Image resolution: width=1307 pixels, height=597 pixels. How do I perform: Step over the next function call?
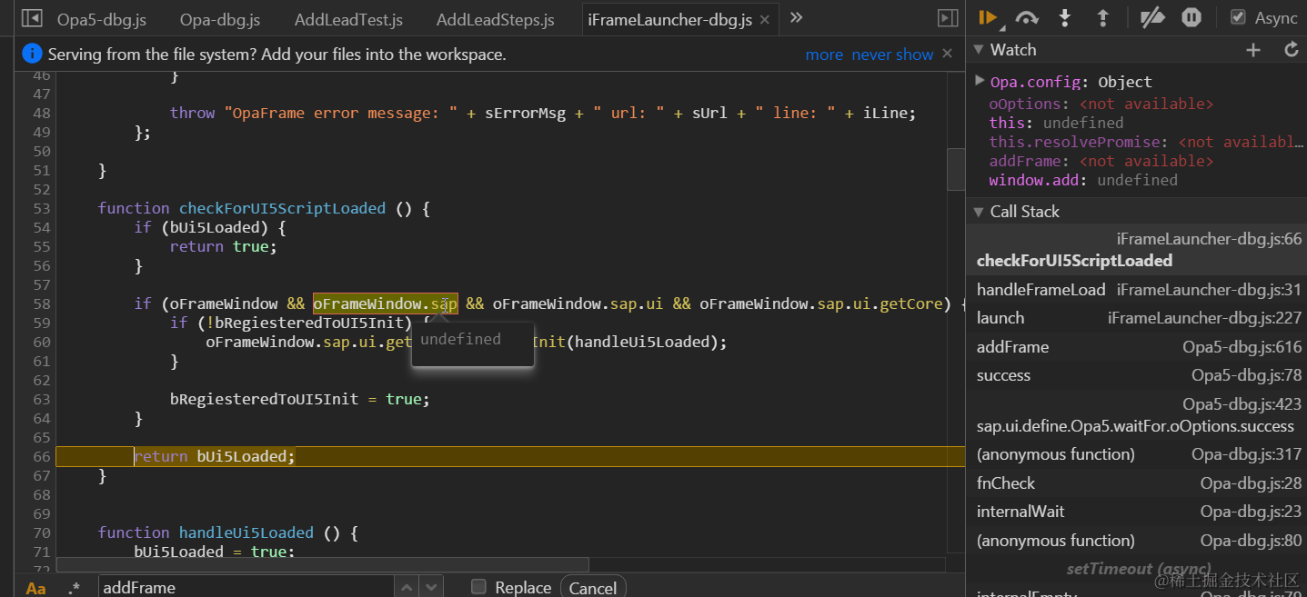[1027, 17]
